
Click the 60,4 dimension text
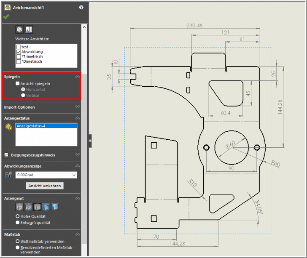click(226, 113)
